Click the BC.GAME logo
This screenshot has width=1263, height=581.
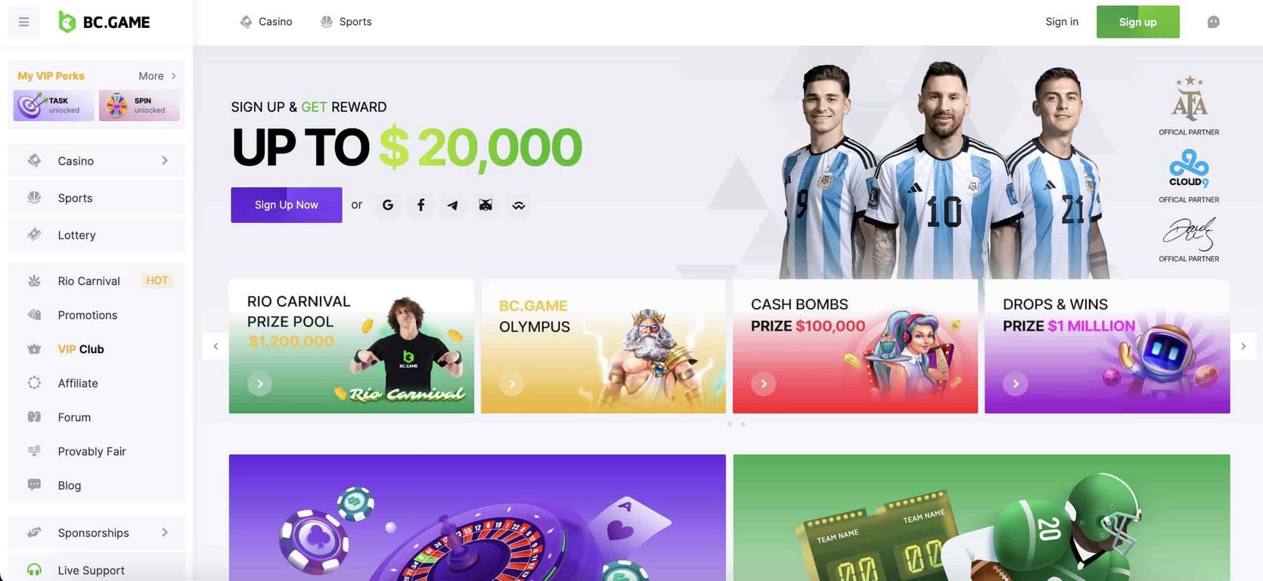point(104,22)
